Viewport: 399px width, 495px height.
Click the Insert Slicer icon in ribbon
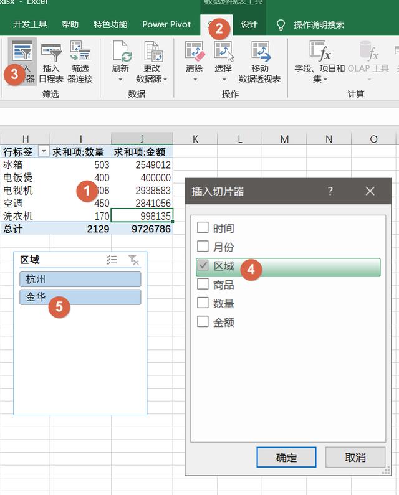[x=22, y=51]
